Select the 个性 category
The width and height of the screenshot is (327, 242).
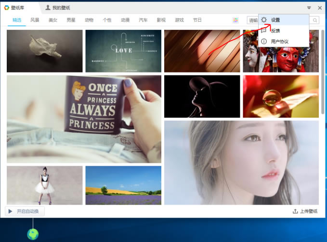point(107,20)
